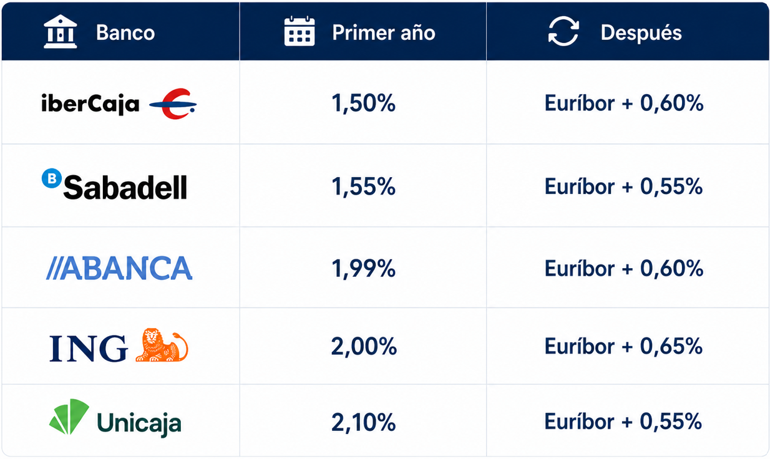Viewport: 770px width, 459px height.
Task: Click the calendar icon beside Primer año
Action: coord(300,32)
